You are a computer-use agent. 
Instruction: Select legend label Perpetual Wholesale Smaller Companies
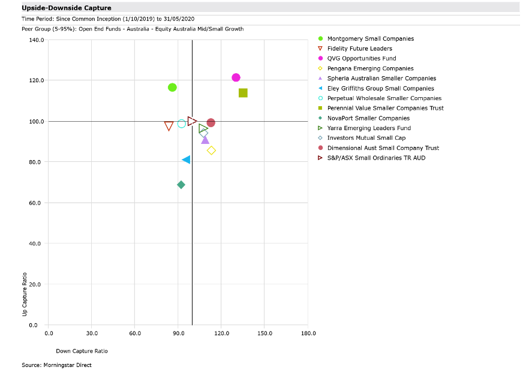[384, 98]
